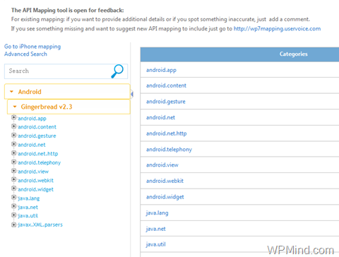The image size is (339, 257).
Task: Select java.net in the Categories table
Action: coord(156,229)
